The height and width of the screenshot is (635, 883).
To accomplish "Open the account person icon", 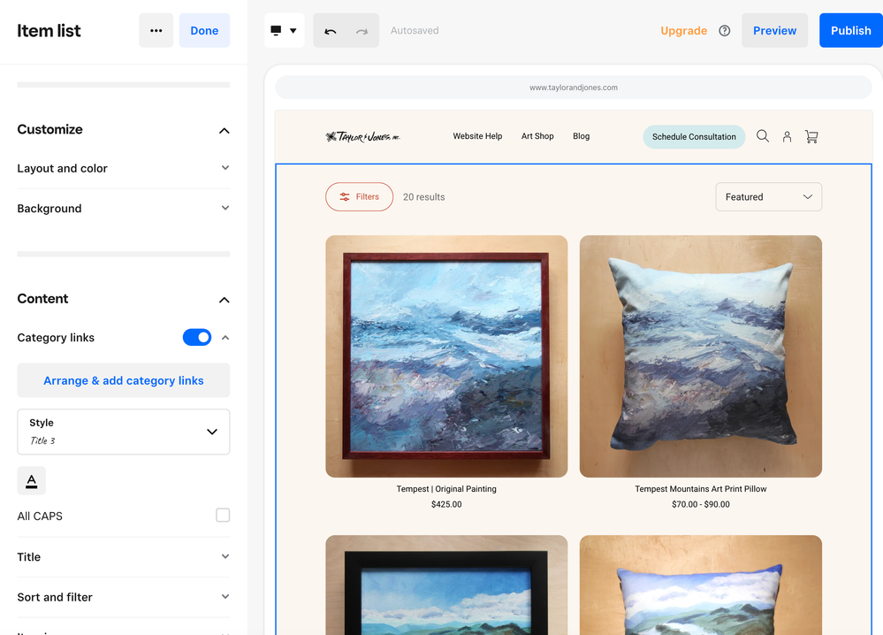I will tap(787, 136).
